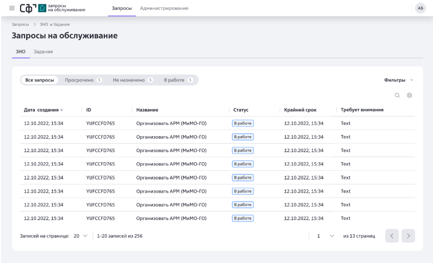Open table search magnifier icon
This screenshot has height=263, width=433.
click(397, 96)
